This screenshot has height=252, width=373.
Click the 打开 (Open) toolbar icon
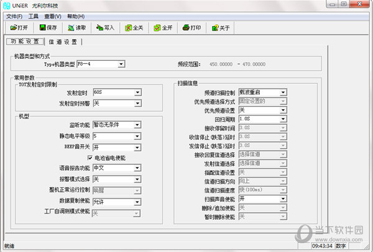click(x=14, y=27)
